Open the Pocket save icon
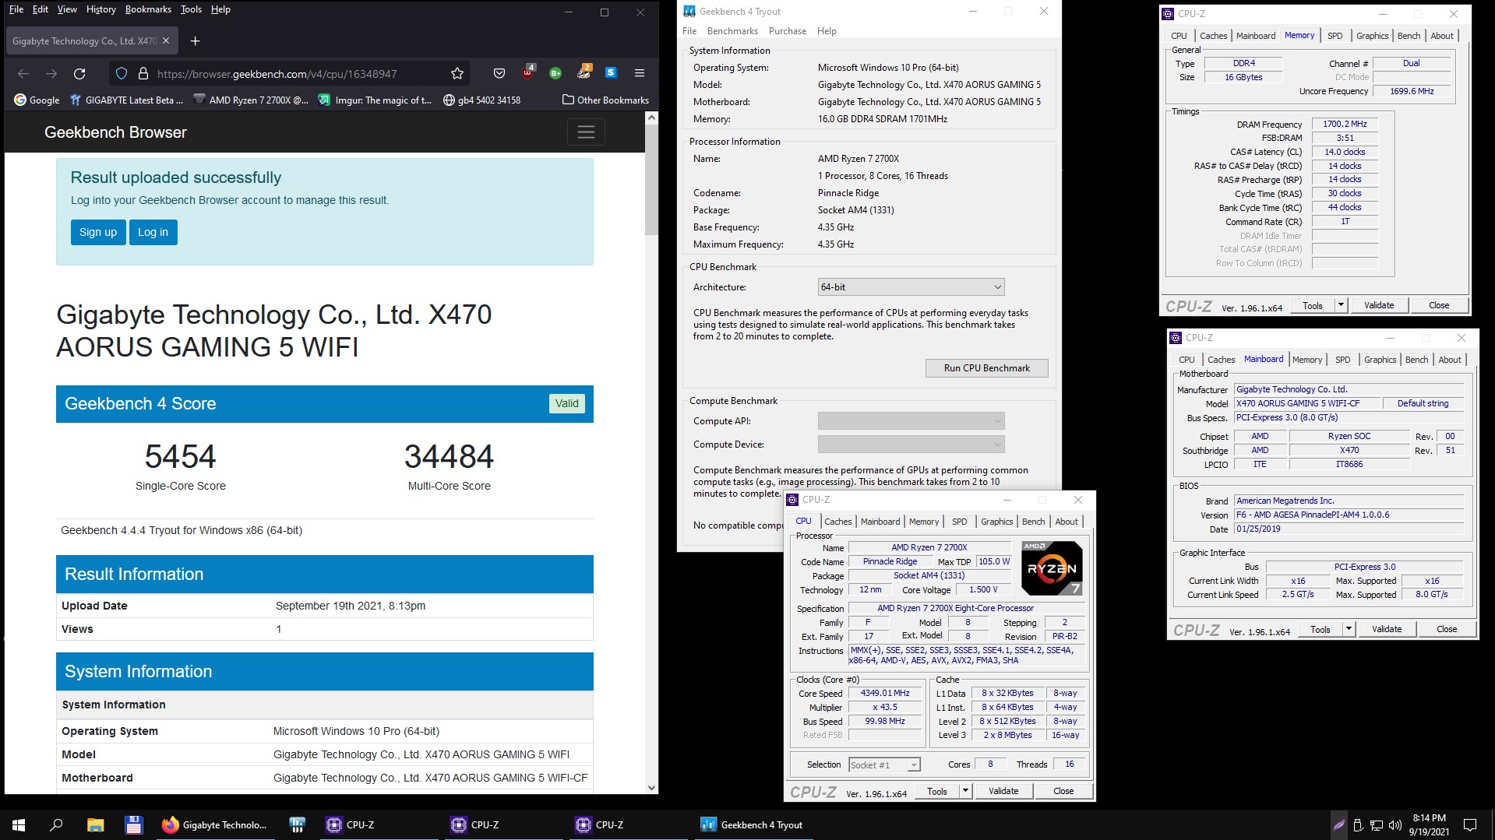1495x840 pixels. (499, 73)
